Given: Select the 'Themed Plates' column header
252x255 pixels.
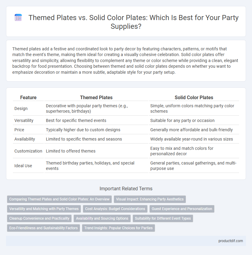Looking at the screenshot, I should point(96,97).
